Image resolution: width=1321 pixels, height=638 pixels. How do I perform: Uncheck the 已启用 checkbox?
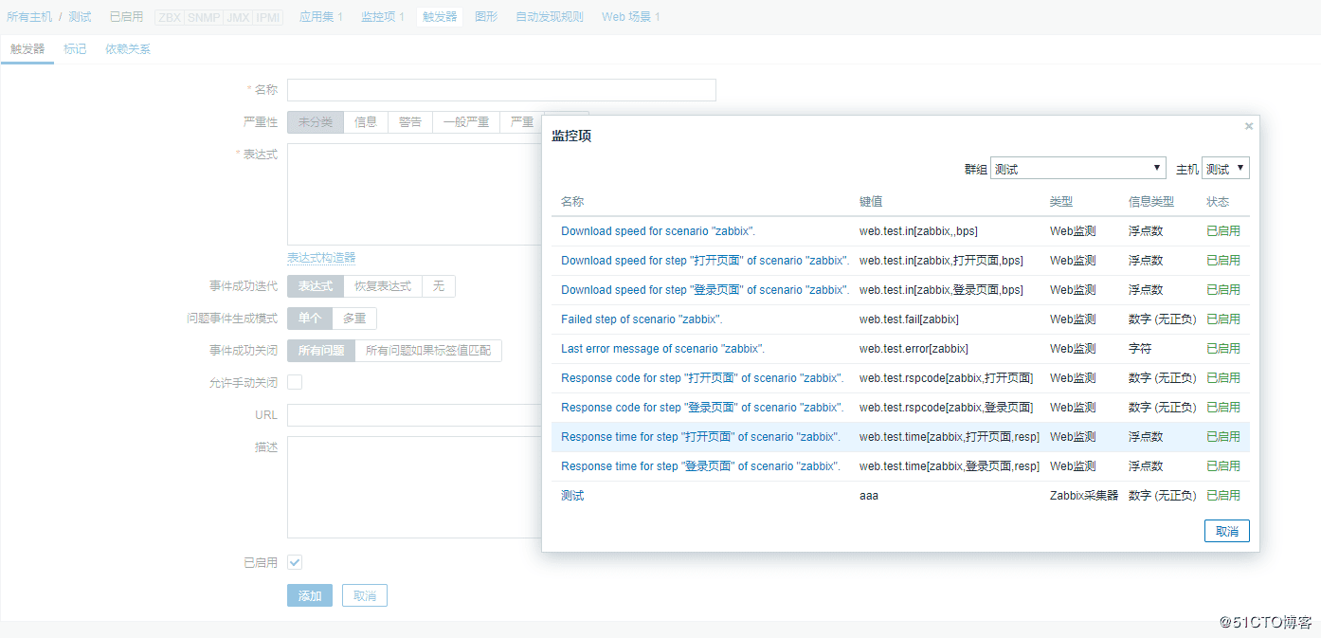pyautogui.click(x=295, y=562)
